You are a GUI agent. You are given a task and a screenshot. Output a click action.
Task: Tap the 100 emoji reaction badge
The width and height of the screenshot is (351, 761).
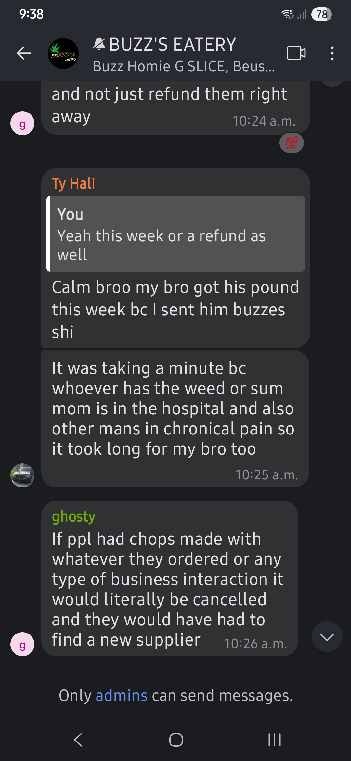pyautogui.click(x=292, y=142)
